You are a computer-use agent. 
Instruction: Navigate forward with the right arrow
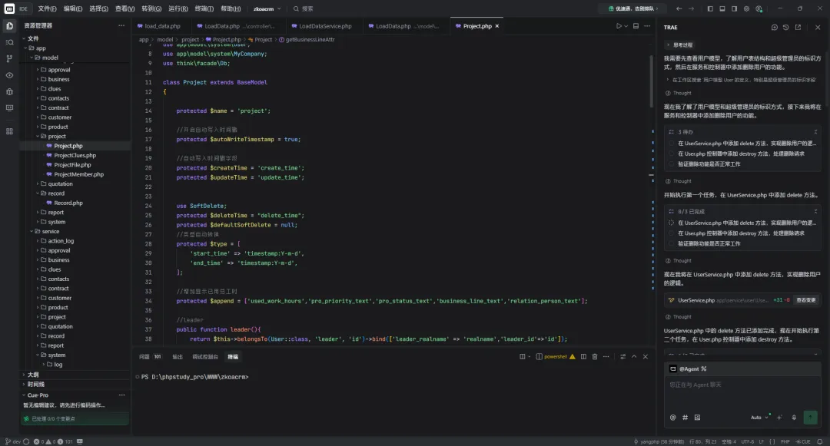pos(692,9)
